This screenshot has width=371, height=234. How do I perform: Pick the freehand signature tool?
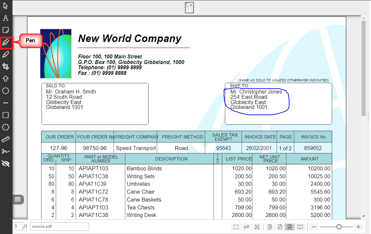(6, 152)
